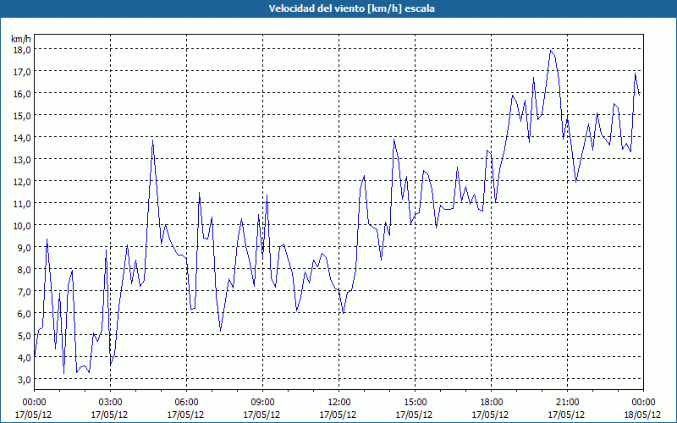This screenshot has height=423, width=677.
Task: Click the "17/05/12" date beneath "06:00"
Action: (186, 415)
